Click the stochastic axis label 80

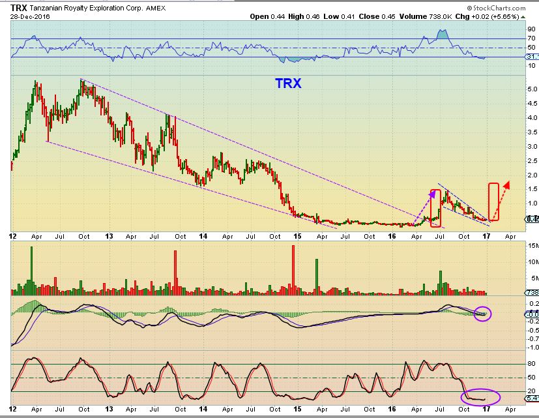click(x=531, y=364)
